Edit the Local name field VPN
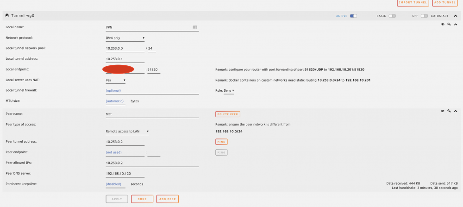The width and height of the screenshot is (463, 207). 152,27
